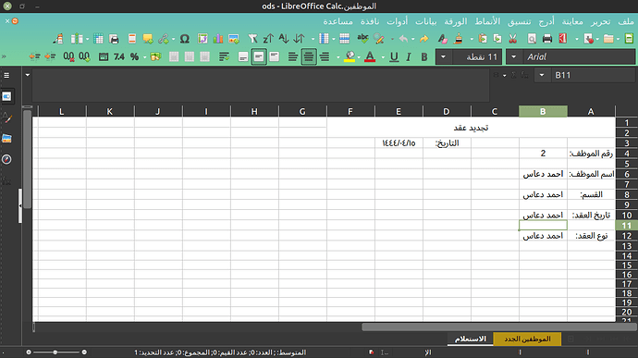The height and width of the screenshot is (358, 638).
Task: Click the Clear Direct Formatting icon
Action: (x=443, y=39)
